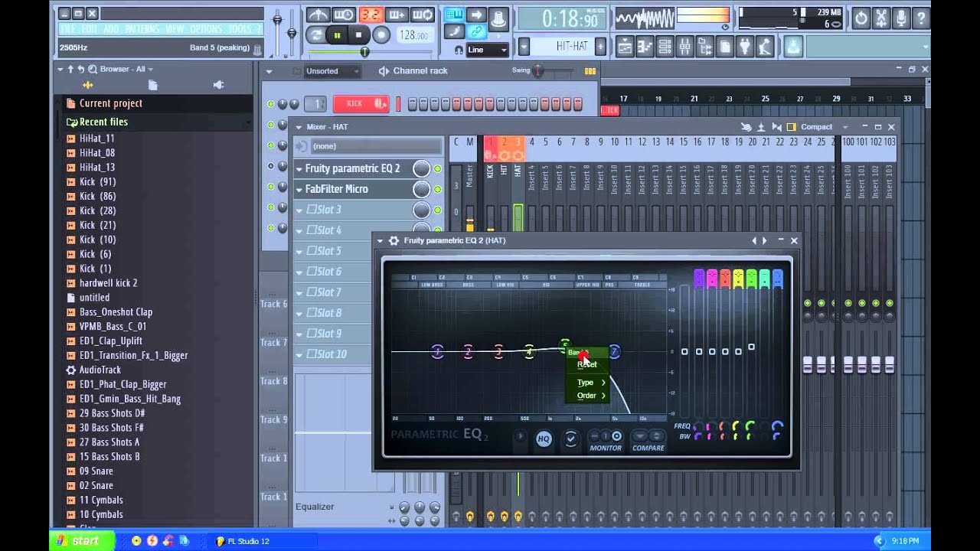Image resolution: width=980 pixels, height=551 pixels.
Task: Toggle FabFilter Micro slot enable LED
Action: point(438,189)
